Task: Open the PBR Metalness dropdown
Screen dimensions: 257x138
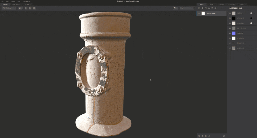Action: (9, 8)
